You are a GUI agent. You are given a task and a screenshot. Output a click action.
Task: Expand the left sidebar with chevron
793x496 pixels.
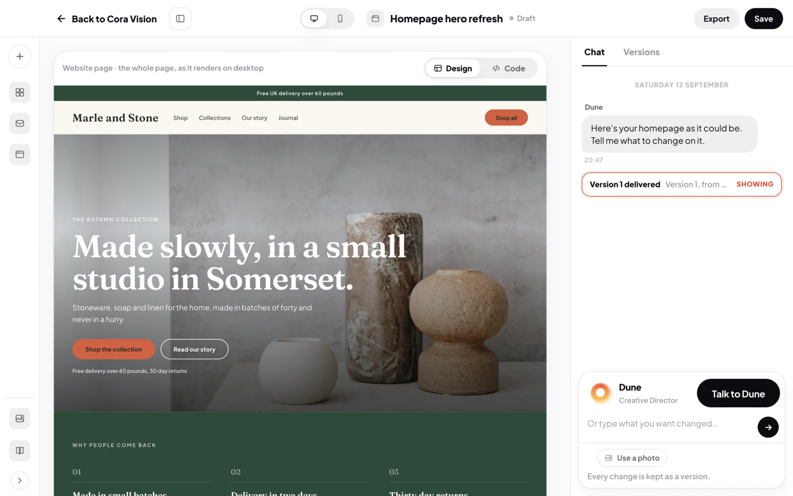[20, 481]
